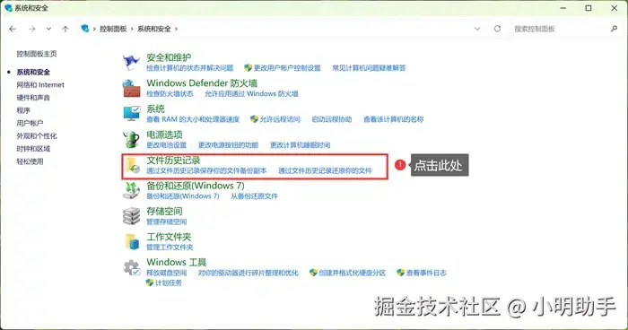Click 系统和安全 in the breadcrumb path

(153, 29)
